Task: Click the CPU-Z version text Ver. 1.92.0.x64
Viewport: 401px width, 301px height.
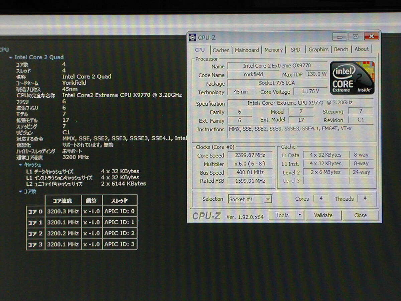Action: [245, 217]
